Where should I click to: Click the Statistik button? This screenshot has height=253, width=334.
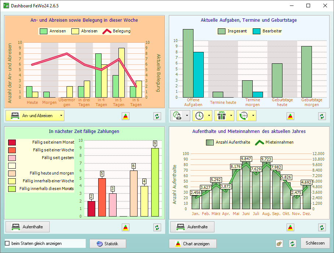[107, 244]
